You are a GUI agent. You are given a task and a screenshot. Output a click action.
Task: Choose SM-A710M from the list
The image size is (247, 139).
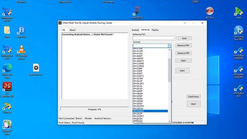pos(150,51)
